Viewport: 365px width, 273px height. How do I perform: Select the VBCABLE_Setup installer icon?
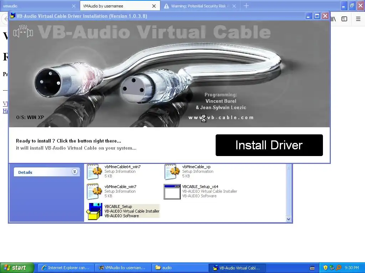point(94,211)
